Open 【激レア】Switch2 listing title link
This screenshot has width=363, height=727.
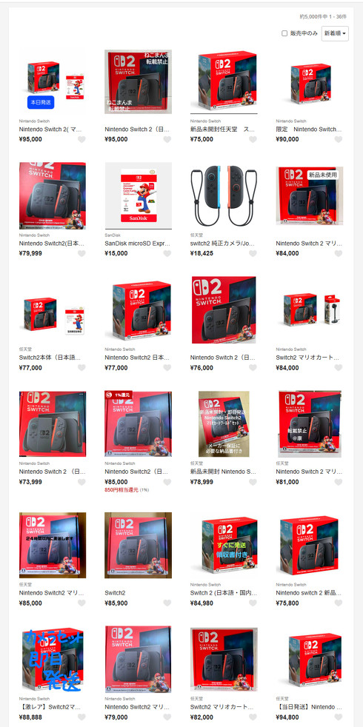[x=53, y=708]
